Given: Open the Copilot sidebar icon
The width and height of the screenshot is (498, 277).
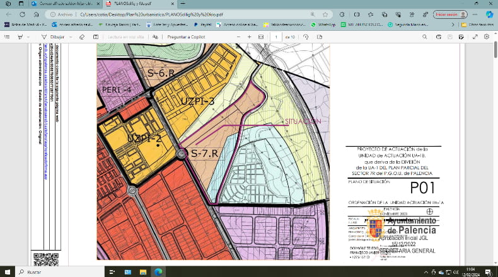Looking at the screenshot, I should pyautogui.click(x=489, y=14).
